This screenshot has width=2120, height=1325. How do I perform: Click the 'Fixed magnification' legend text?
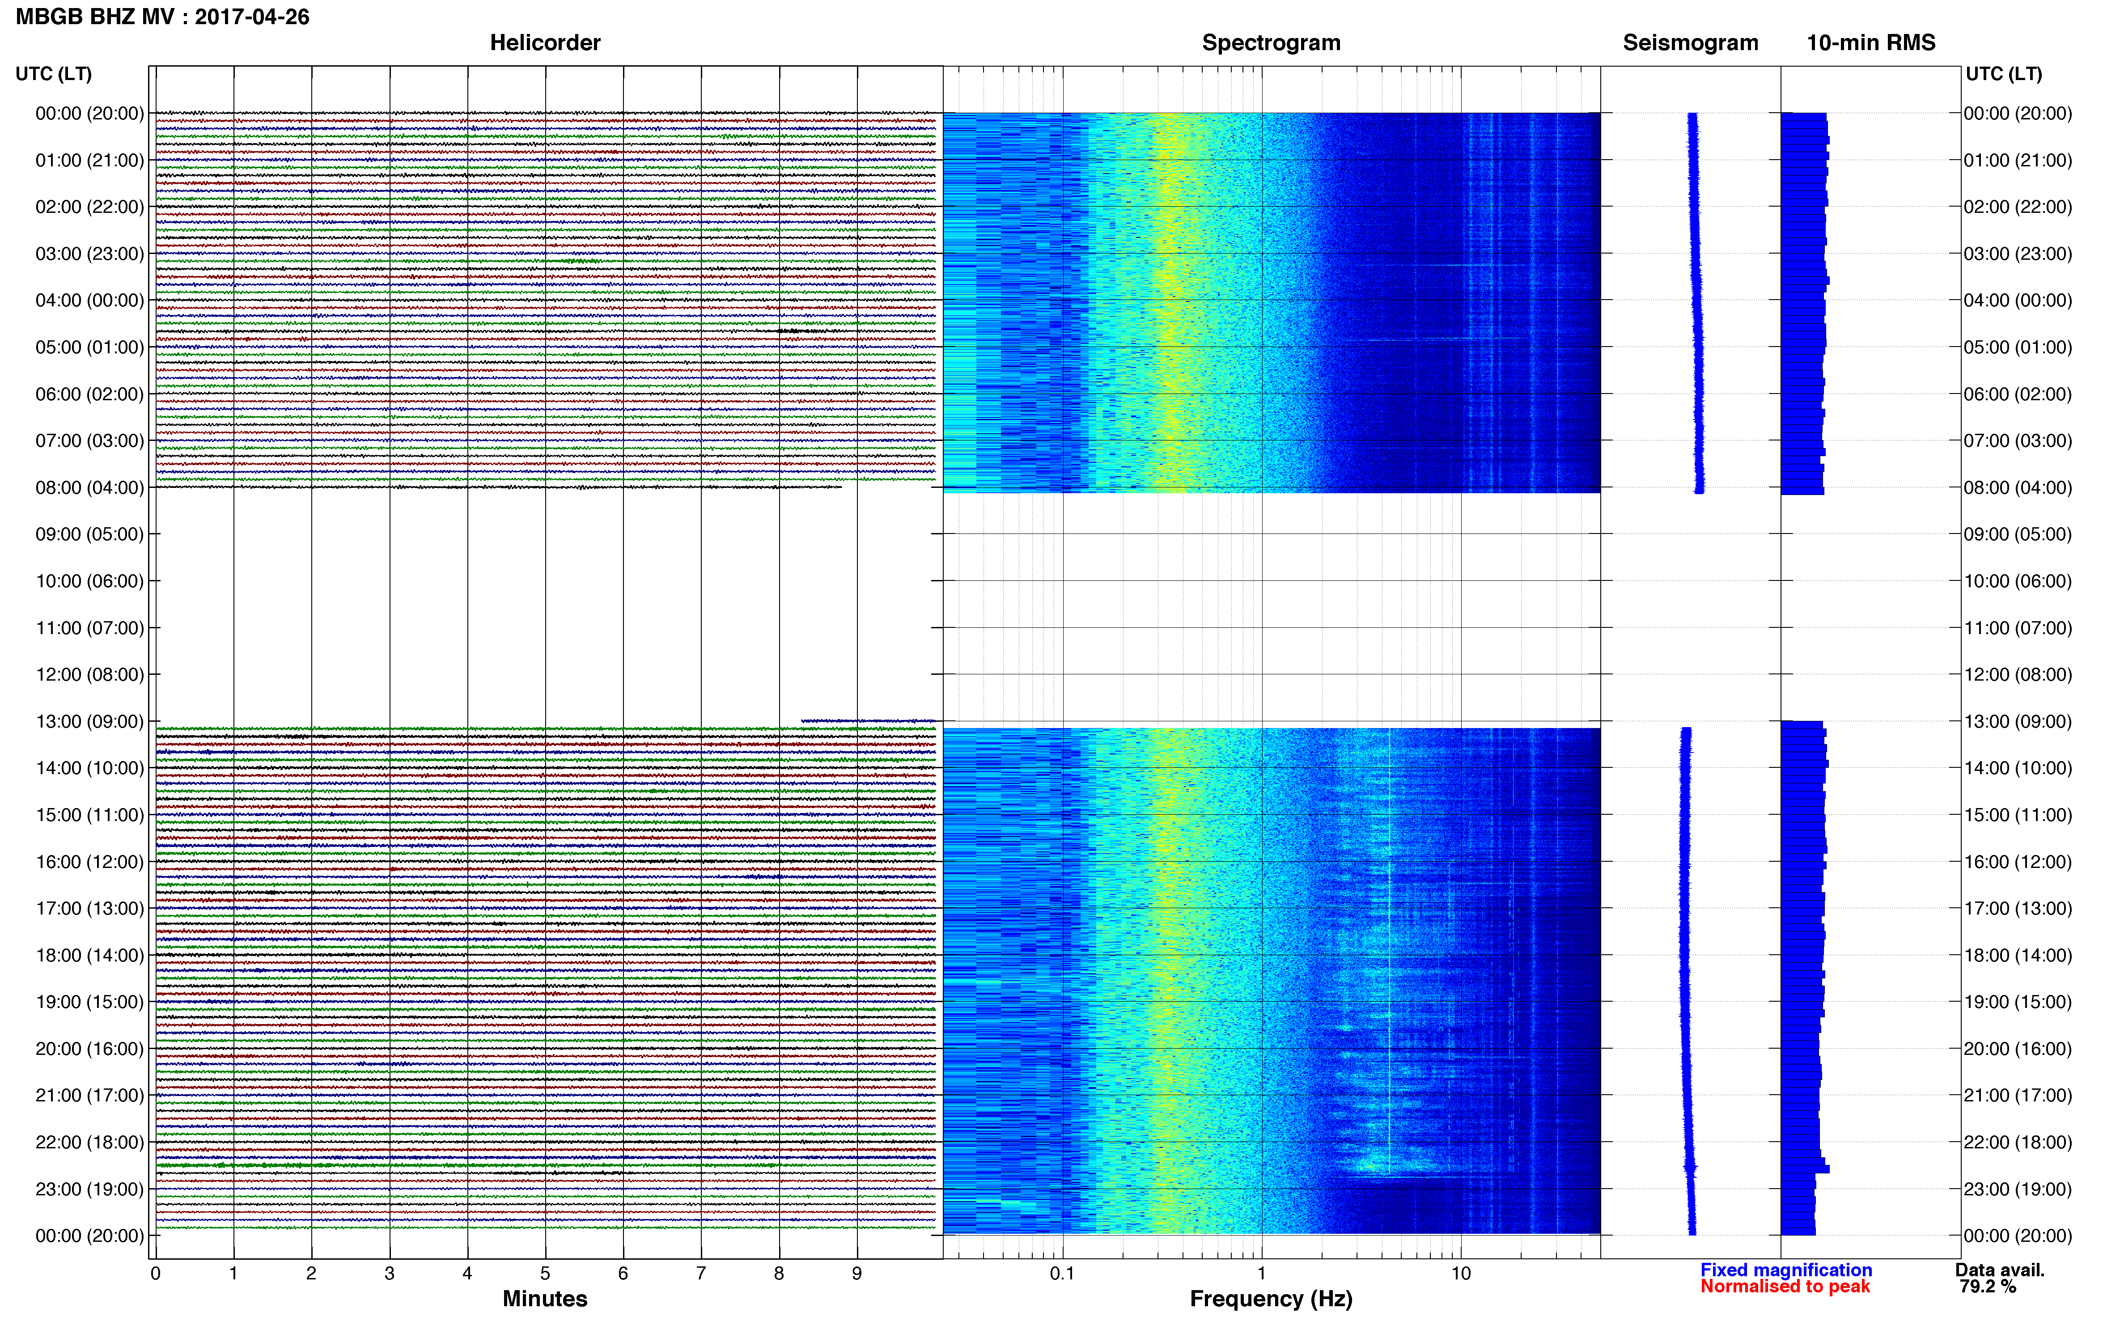click(1786, 1270)
